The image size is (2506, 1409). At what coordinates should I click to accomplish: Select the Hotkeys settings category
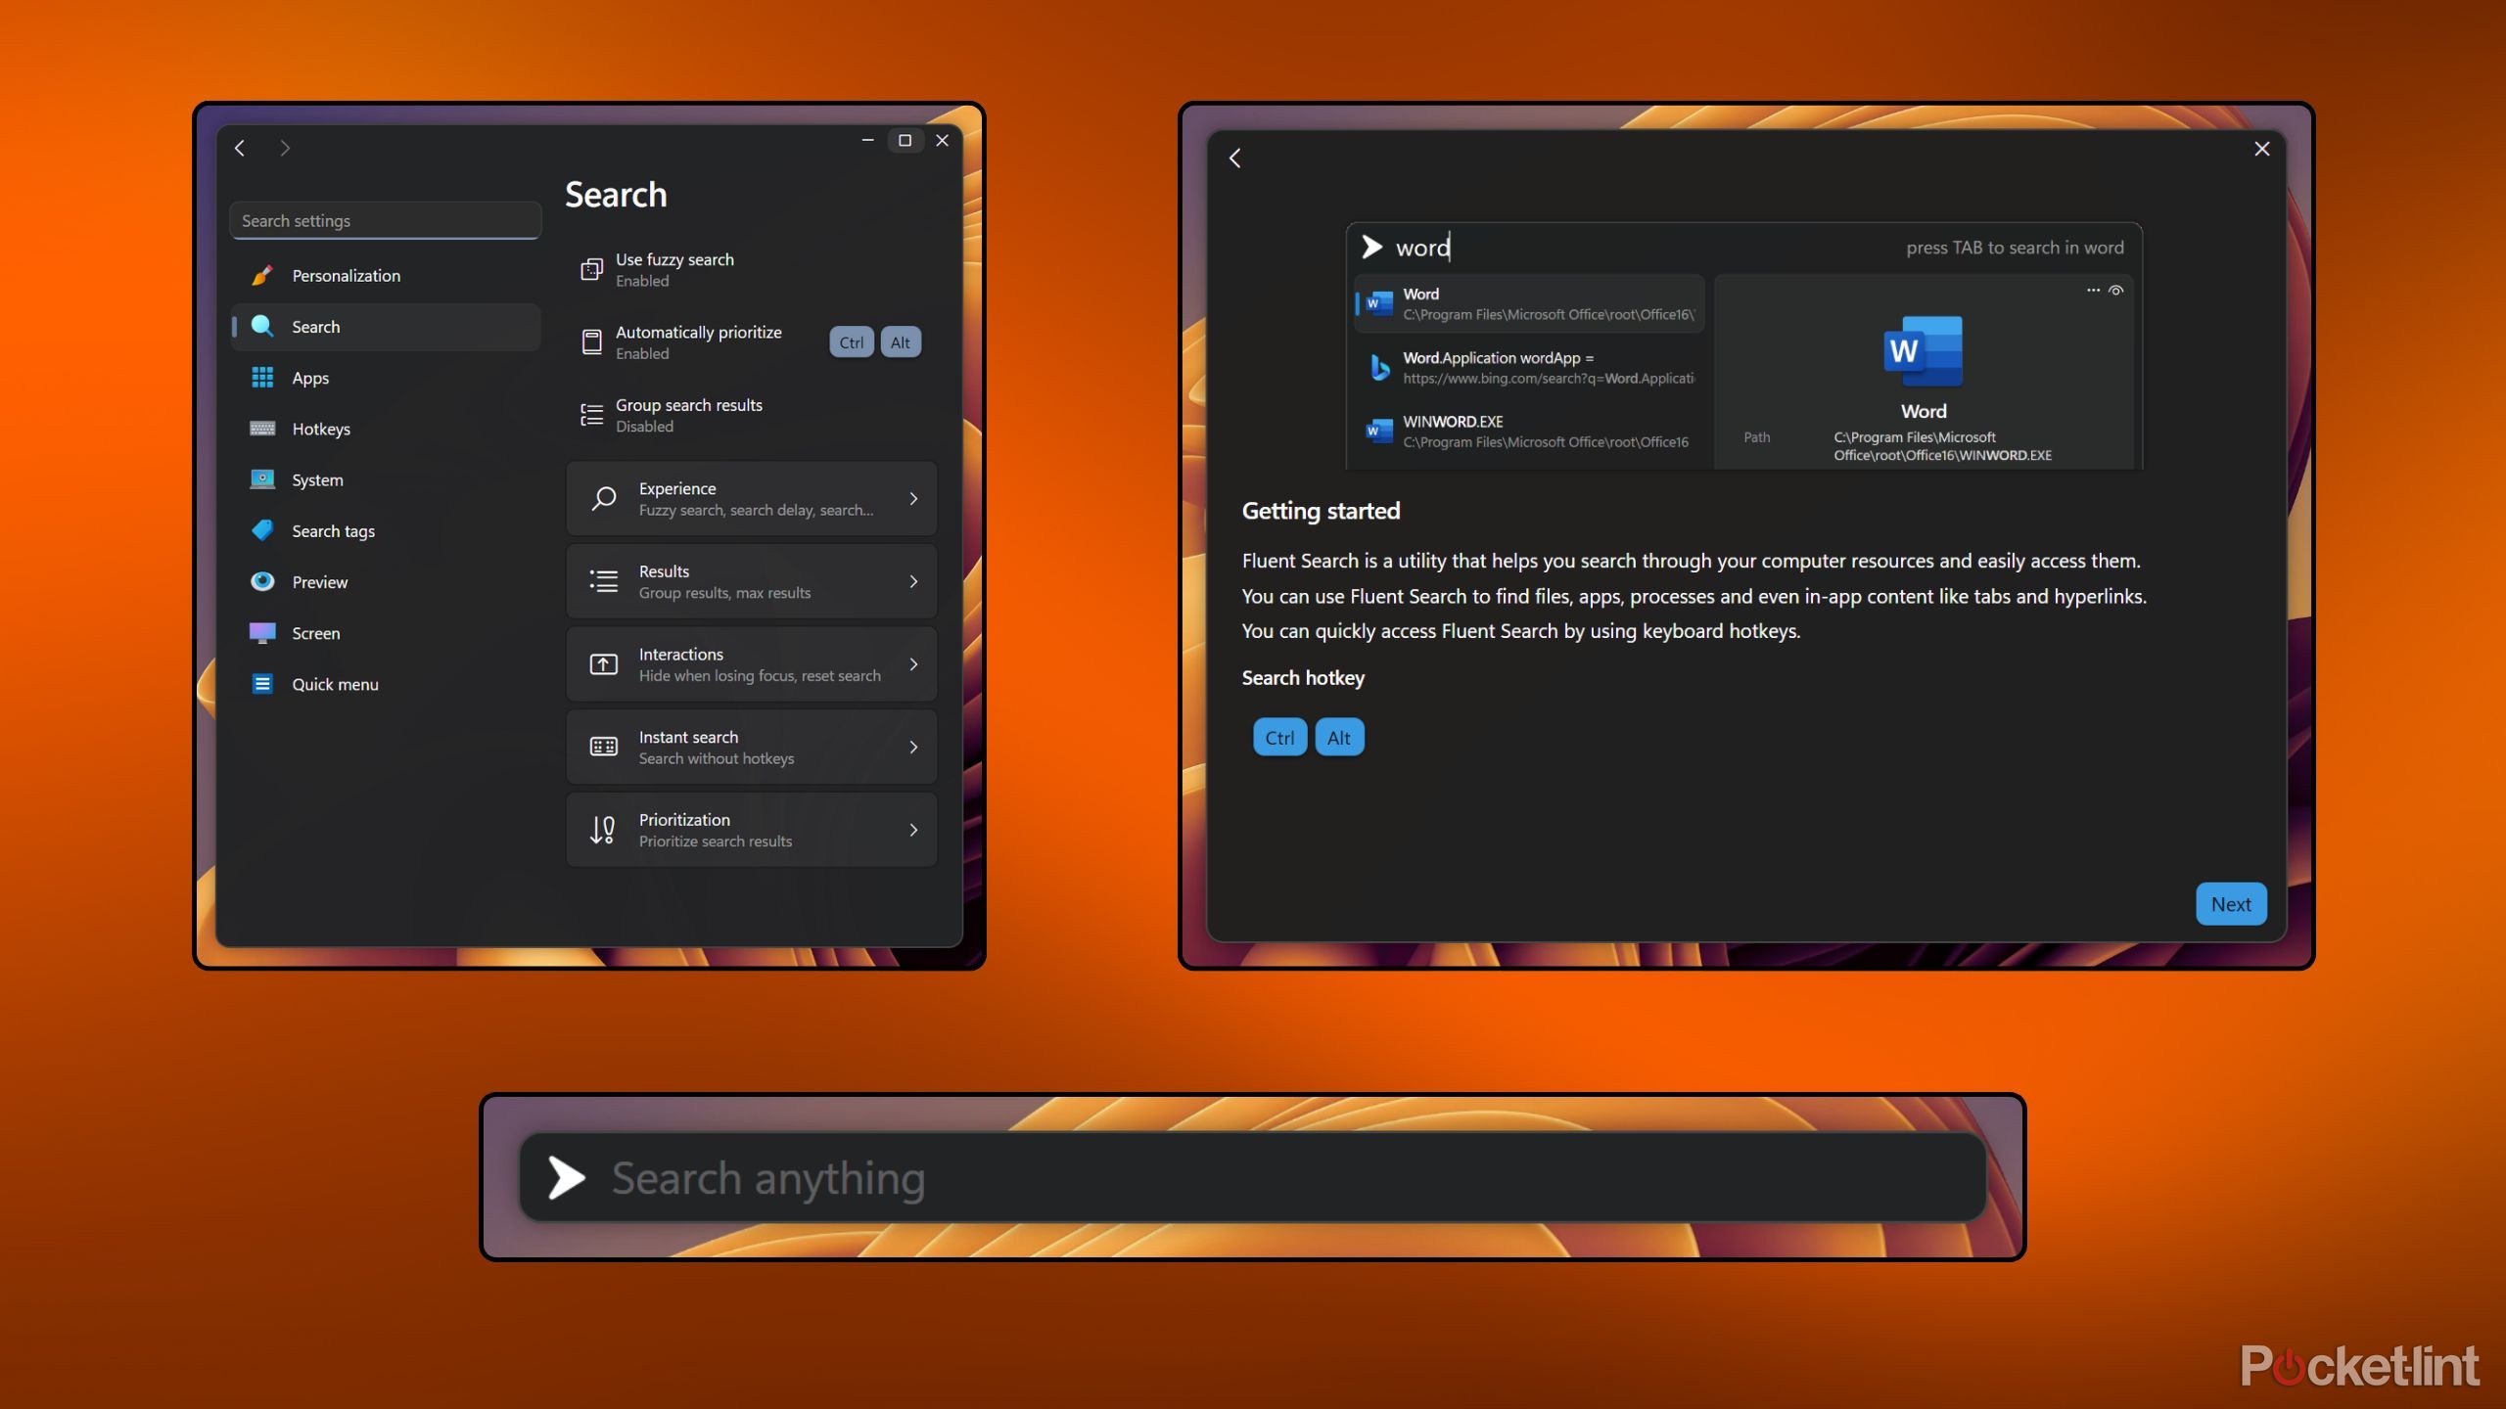[x=386, y=429]
